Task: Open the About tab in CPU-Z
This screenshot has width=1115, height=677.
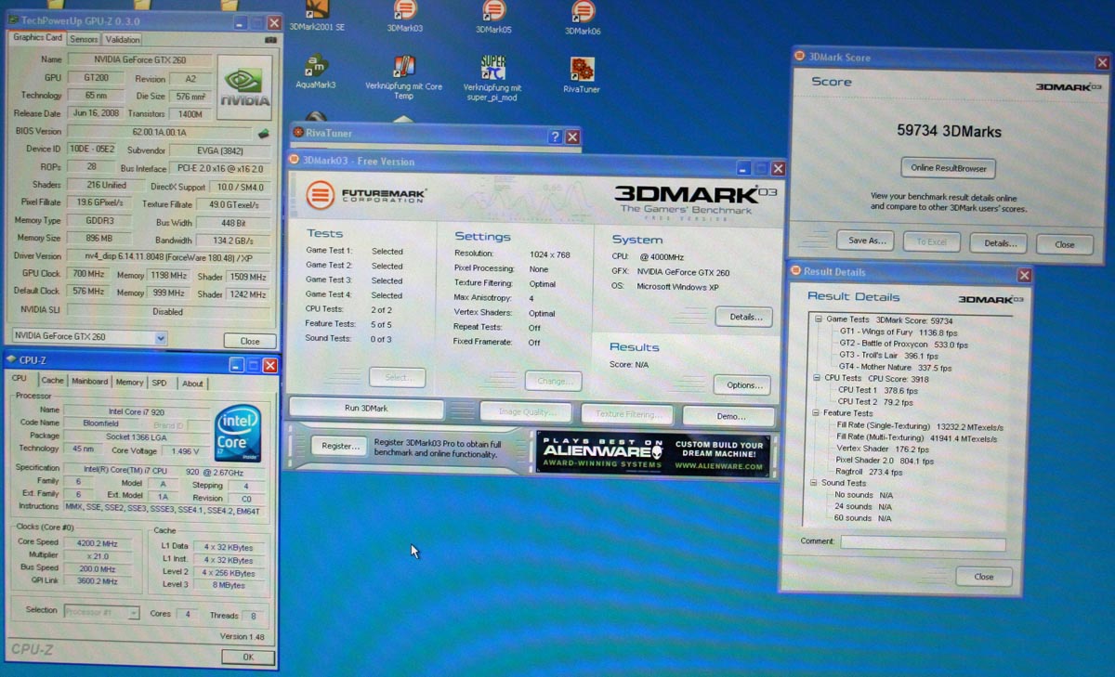Action: pyautogui.click(x=191, y=384)
